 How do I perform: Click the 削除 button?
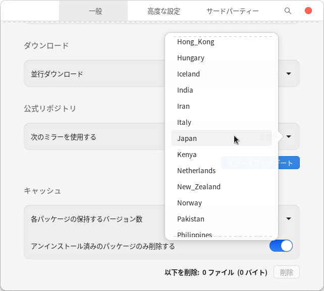(286, 272)
